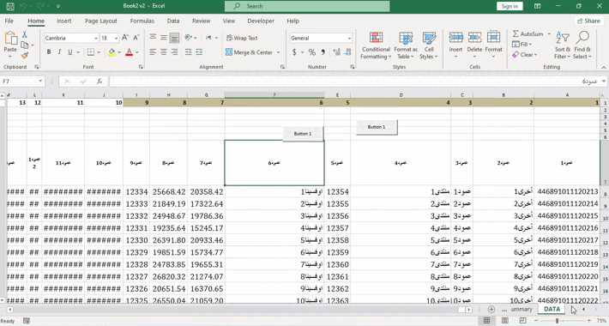Open the font size 18 dropdown
The image size is (609, 326).
coord(116,38)
